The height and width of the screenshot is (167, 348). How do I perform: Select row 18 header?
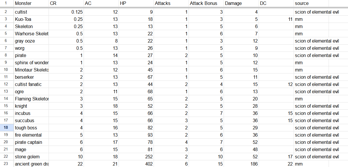pos(6,128)
